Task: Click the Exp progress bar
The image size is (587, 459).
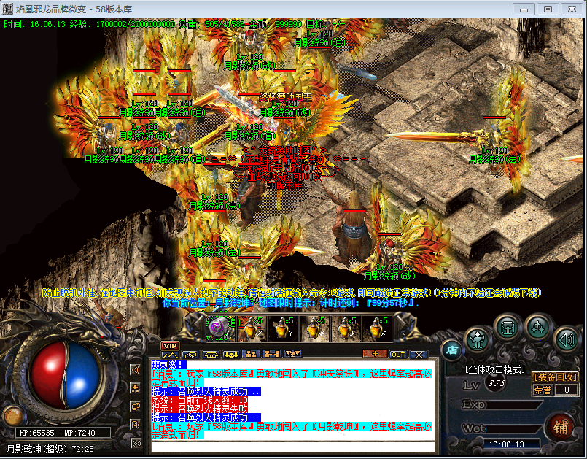Action: tap(515, 406)
